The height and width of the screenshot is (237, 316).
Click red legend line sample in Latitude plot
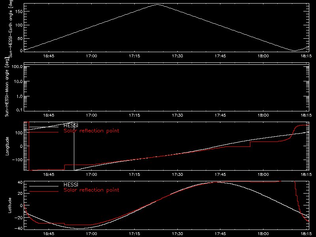pos(44,191)
